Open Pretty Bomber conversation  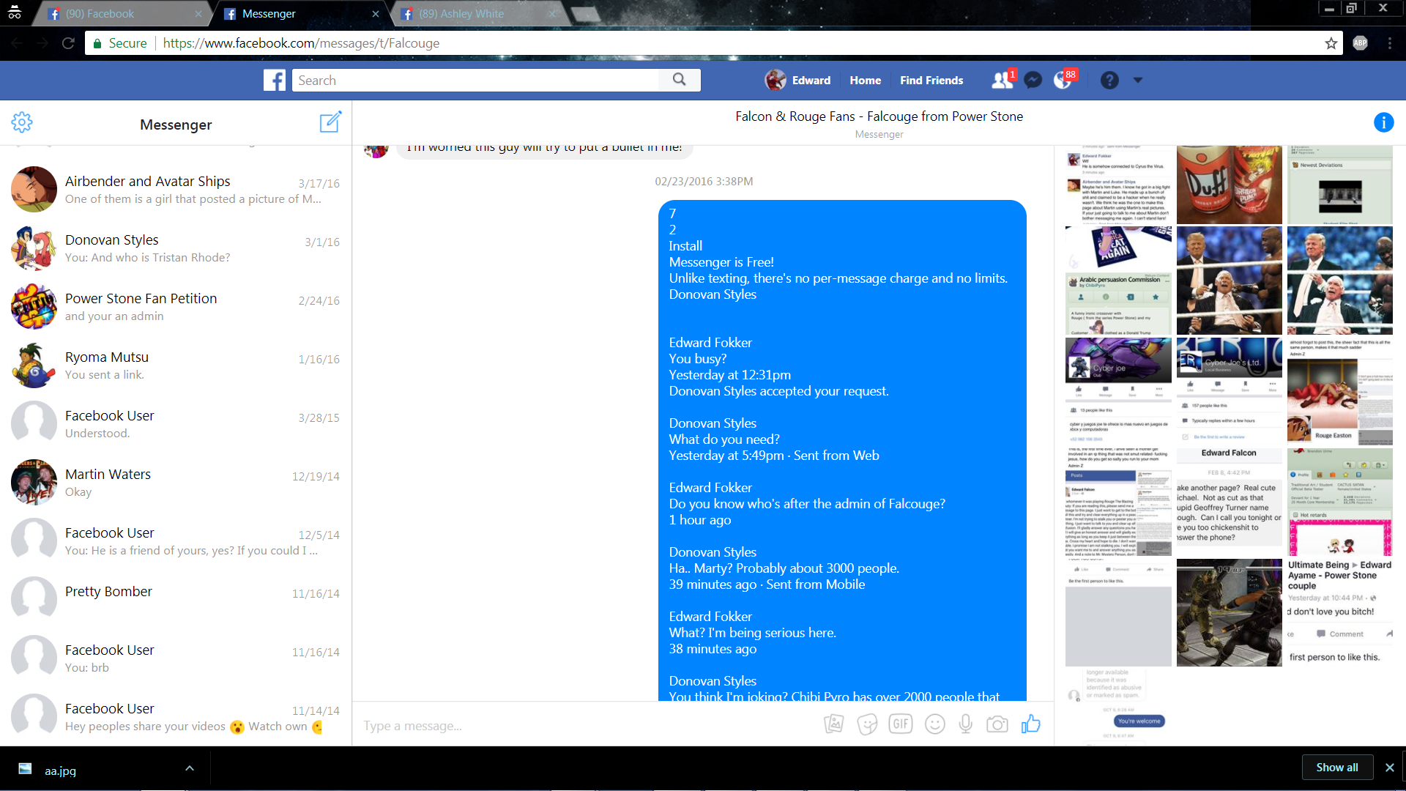click(176, 600)
